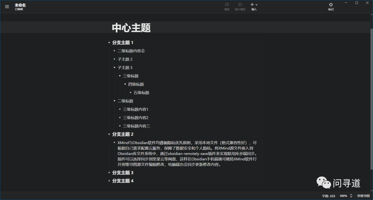Open the hamburger main menu
The width and height of the screenshot is (373, 200).
7,6
